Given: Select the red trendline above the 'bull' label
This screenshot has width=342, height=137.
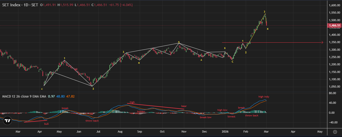Looking at the screenshot, I should (x=36, y=121).
